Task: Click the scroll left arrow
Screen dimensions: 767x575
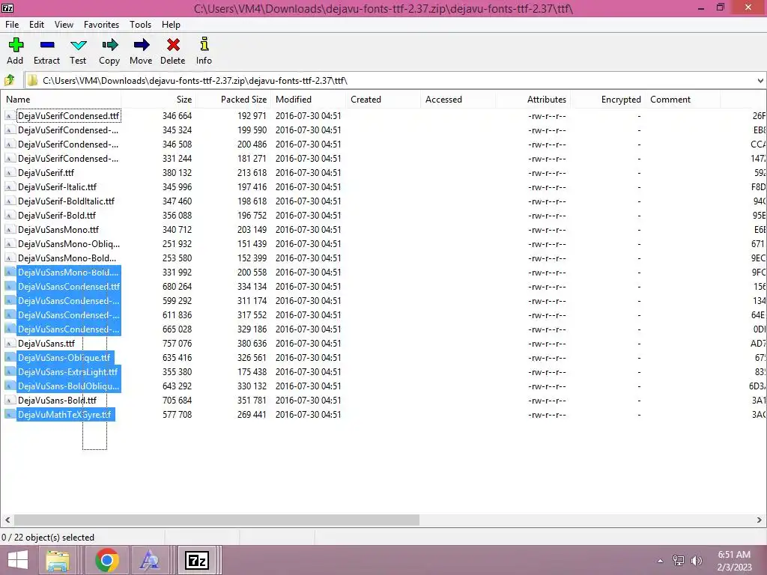Action: pos(7,520)
